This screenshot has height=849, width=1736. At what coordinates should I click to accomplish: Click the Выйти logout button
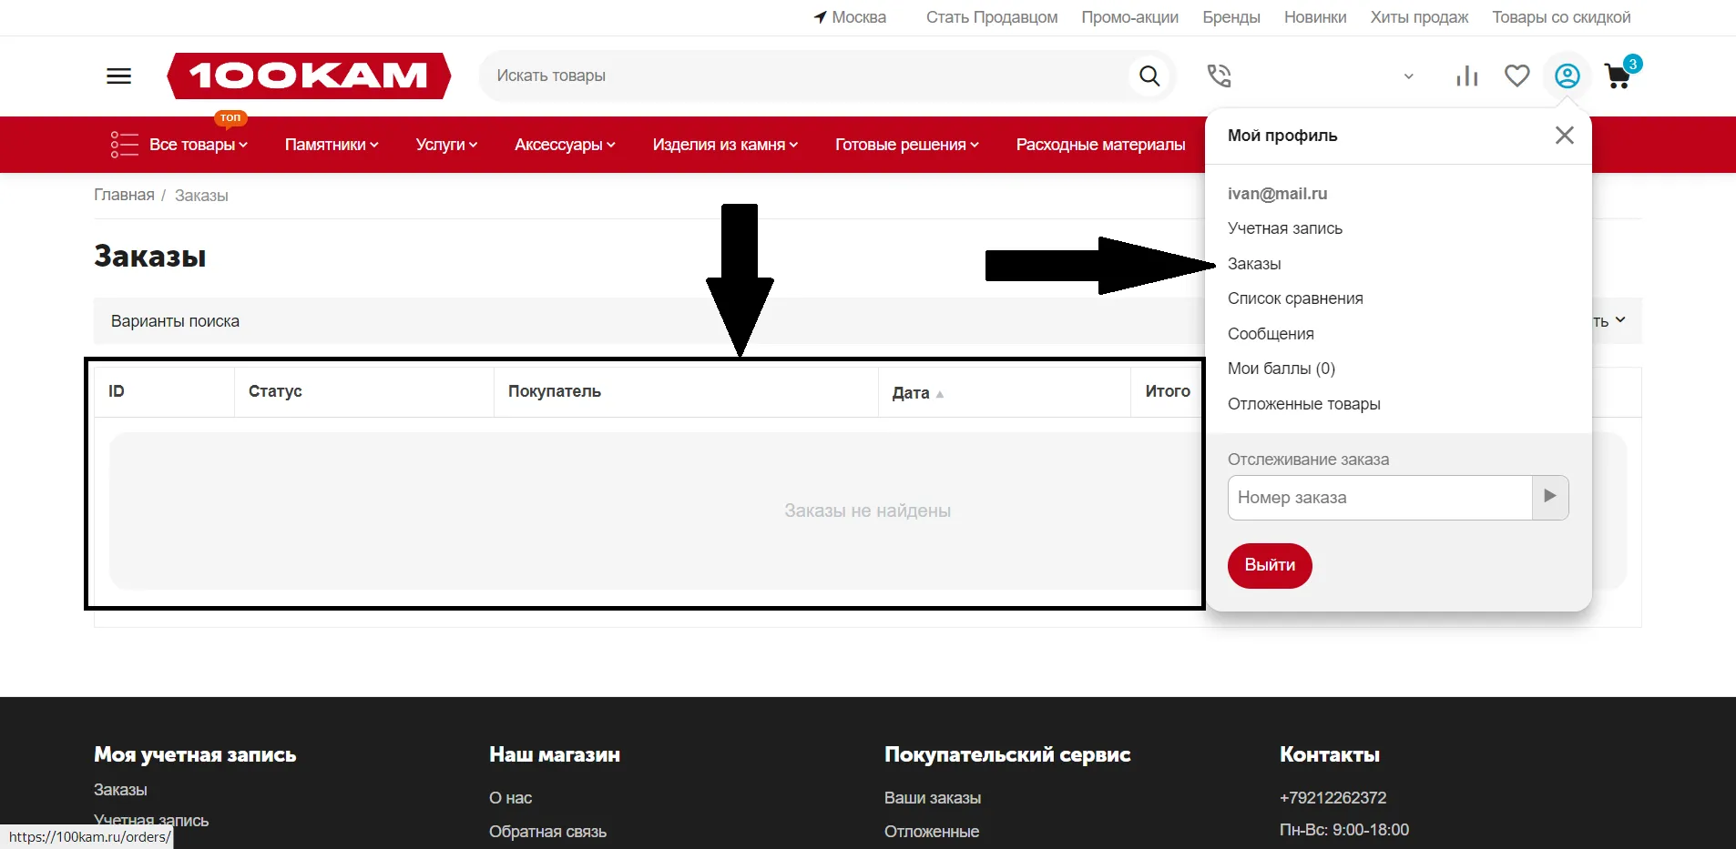coord(1270,565)
